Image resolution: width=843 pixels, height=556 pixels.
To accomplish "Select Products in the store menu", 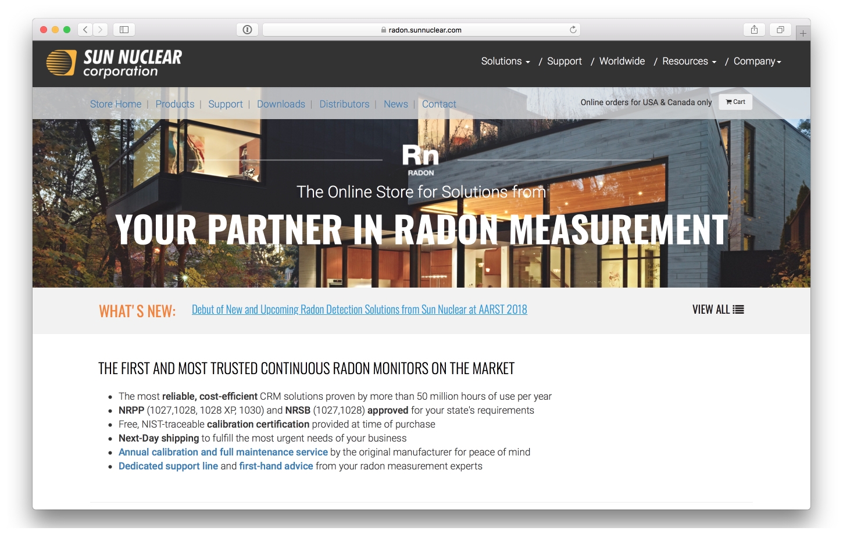I will pos(175,104).
